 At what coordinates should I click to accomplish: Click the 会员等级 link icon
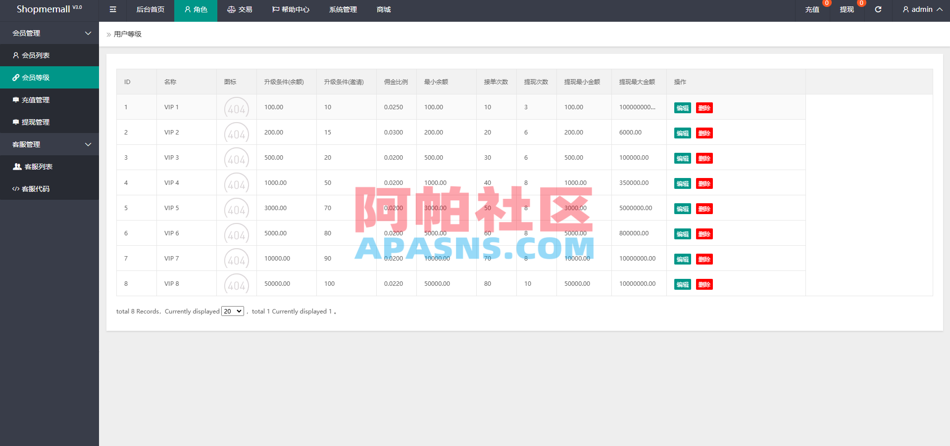(x=16, y=77)
